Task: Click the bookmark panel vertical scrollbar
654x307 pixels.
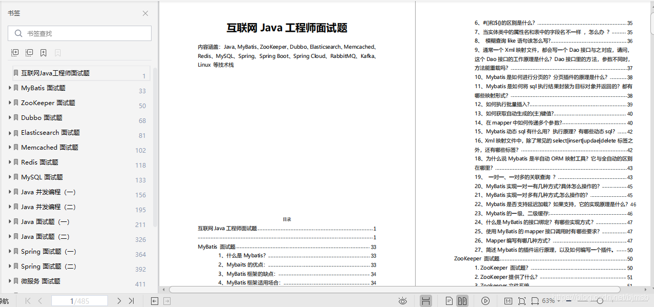Action: pyautogui.click(x=155, y=146)
